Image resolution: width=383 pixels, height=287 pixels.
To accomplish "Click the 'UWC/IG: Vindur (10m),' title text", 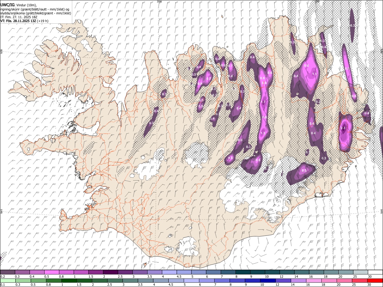I will 18,5.
